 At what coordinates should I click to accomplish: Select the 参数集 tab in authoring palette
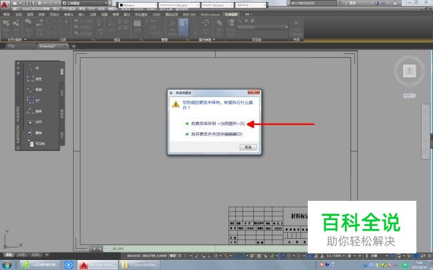(62, 113)
